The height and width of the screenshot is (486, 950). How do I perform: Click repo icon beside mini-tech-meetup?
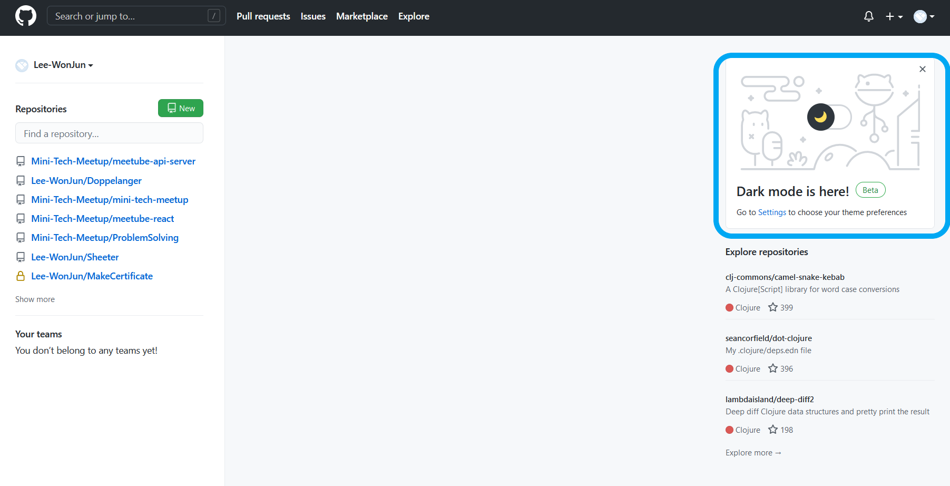click(21, 200)
